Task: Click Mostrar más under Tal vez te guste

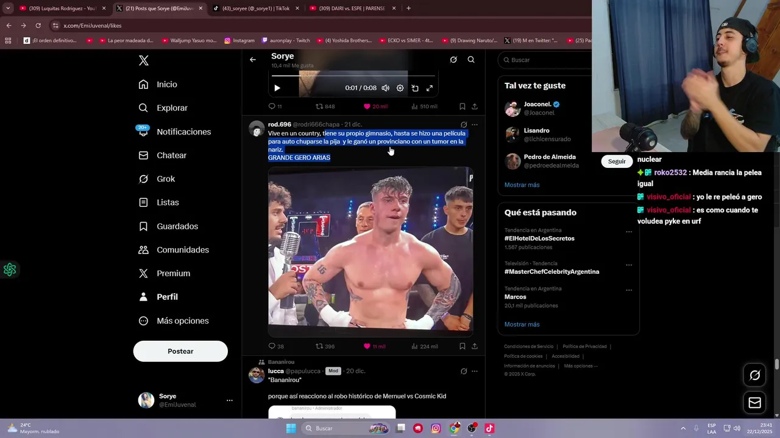Action: coord(522,185)
